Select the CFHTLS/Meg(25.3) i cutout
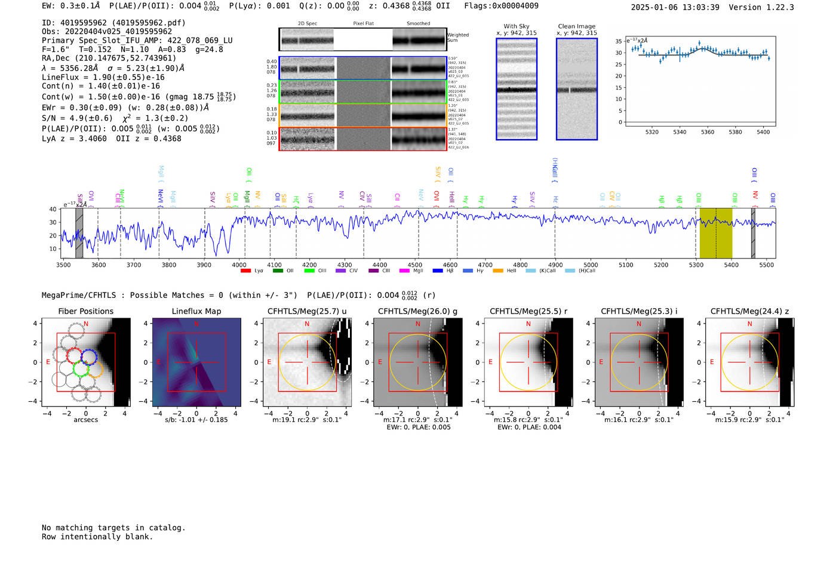The height and width of the screenshot is (569, 836). [x=639, y=362]
